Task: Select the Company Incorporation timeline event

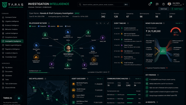Action: (128, 29)
